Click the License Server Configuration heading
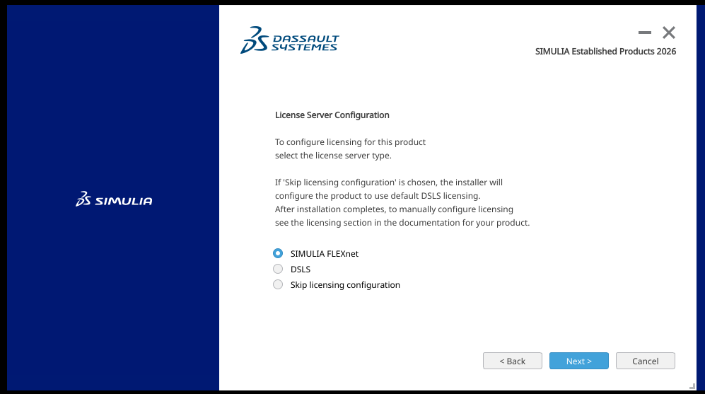The height and width of the screenshot is (394, 705). 332,115
